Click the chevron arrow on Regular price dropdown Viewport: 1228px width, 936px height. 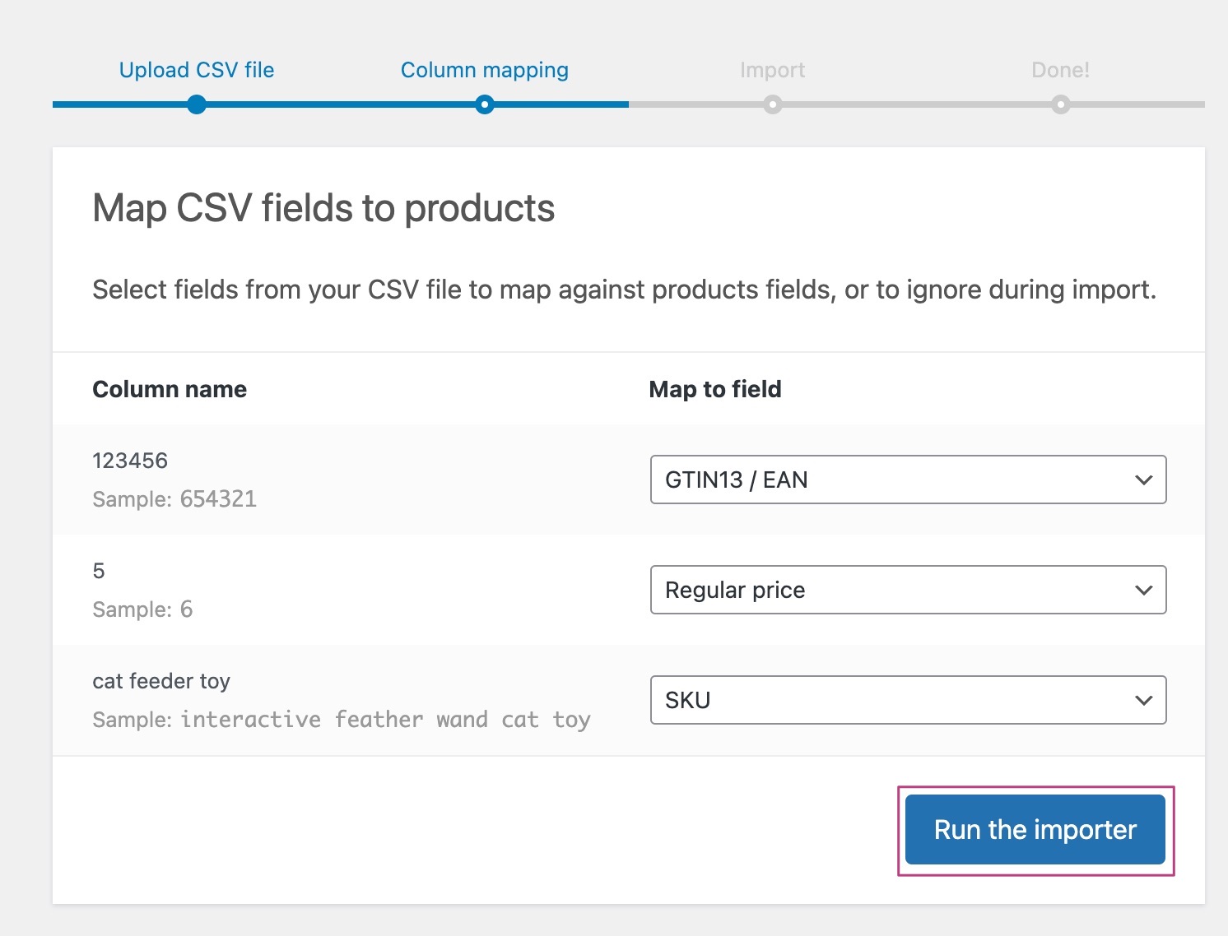click(1143, 590)
